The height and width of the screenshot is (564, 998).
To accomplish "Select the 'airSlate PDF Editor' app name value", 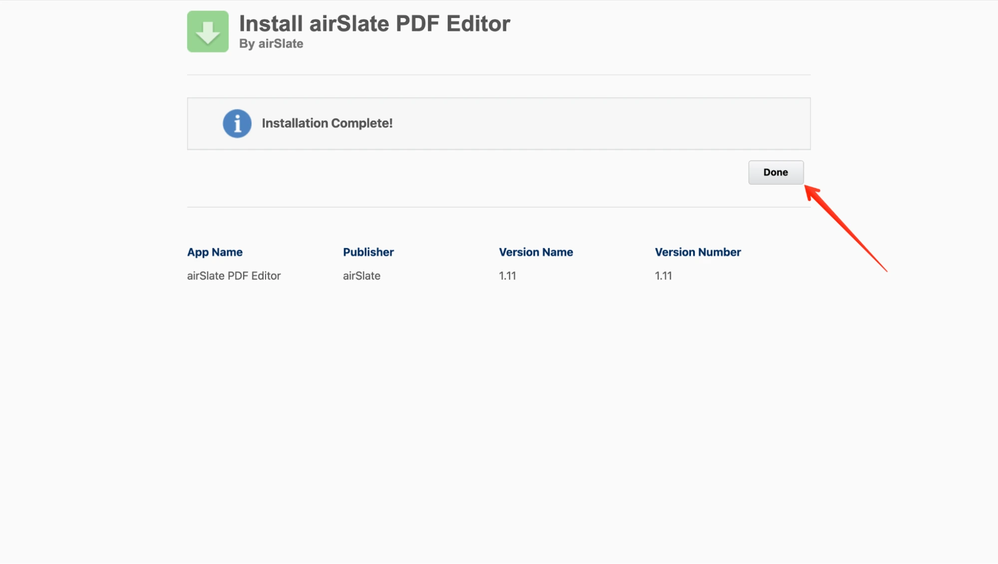I will click(x=234, y=276).
